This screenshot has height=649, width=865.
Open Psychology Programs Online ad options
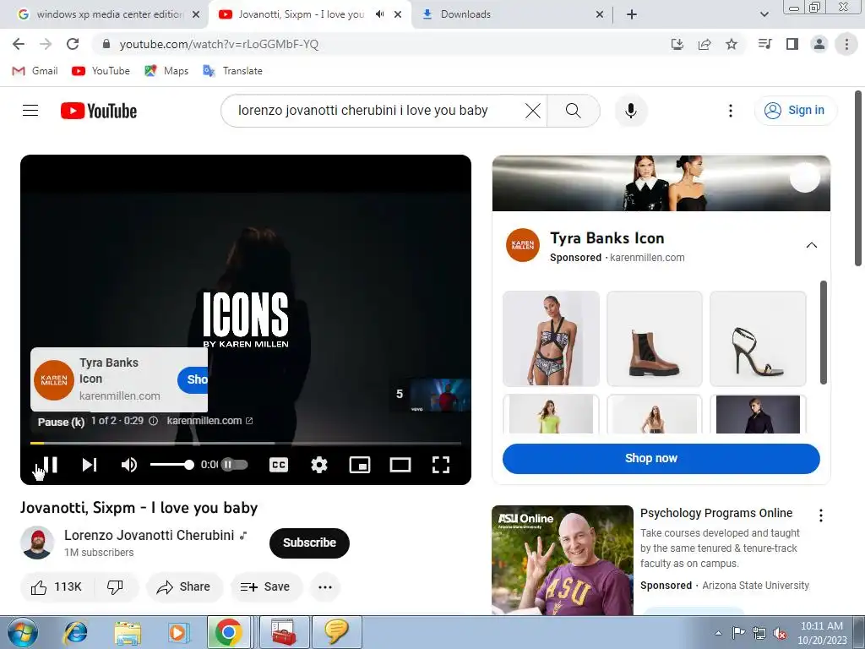(821, 515)
